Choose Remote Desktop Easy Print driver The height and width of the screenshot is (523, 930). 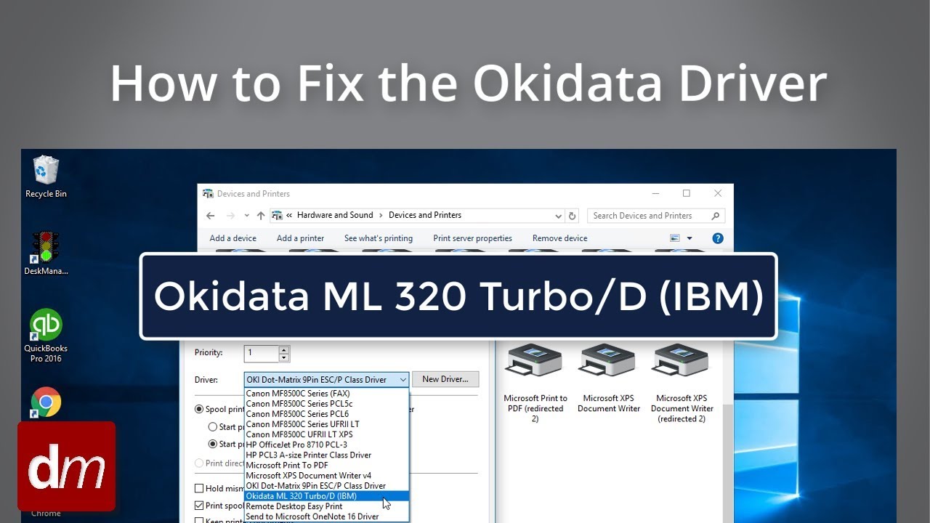[327, 506]
